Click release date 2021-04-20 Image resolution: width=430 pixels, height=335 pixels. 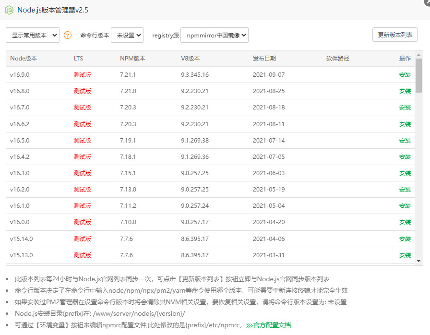tap(269, 222)
